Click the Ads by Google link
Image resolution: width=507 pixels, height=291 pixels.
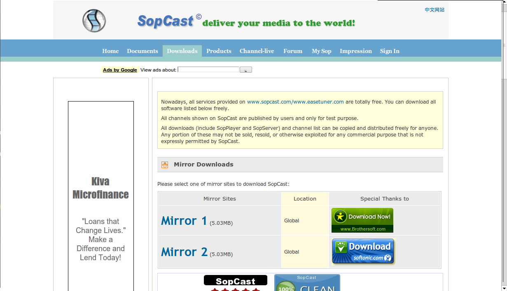point(120,70)
